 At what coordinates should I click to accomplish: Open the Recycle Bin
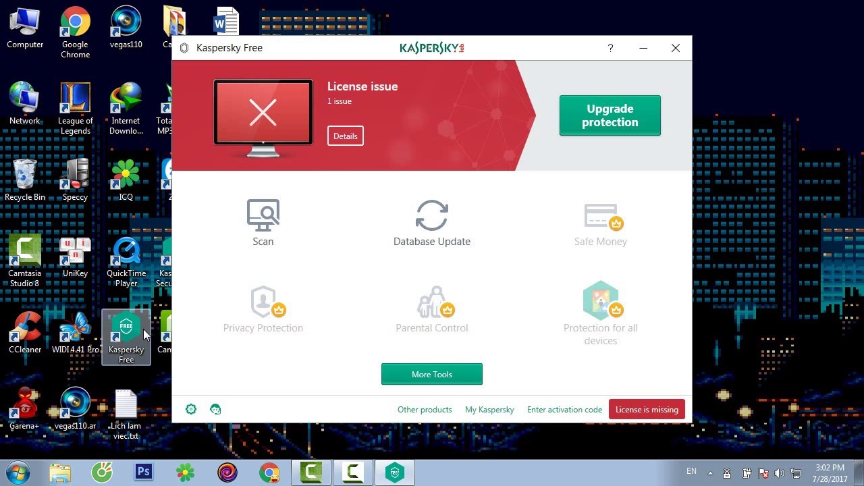pyautogui.click(x=25, y=180)
